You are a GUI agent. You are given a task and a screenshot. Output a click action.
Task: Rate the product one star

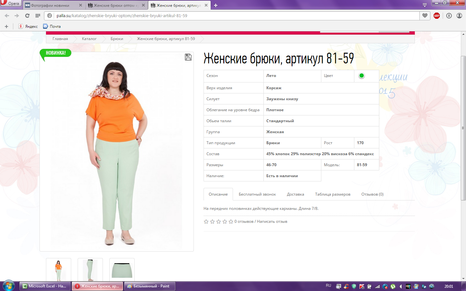pyautogui.click(x=206, y=221)
